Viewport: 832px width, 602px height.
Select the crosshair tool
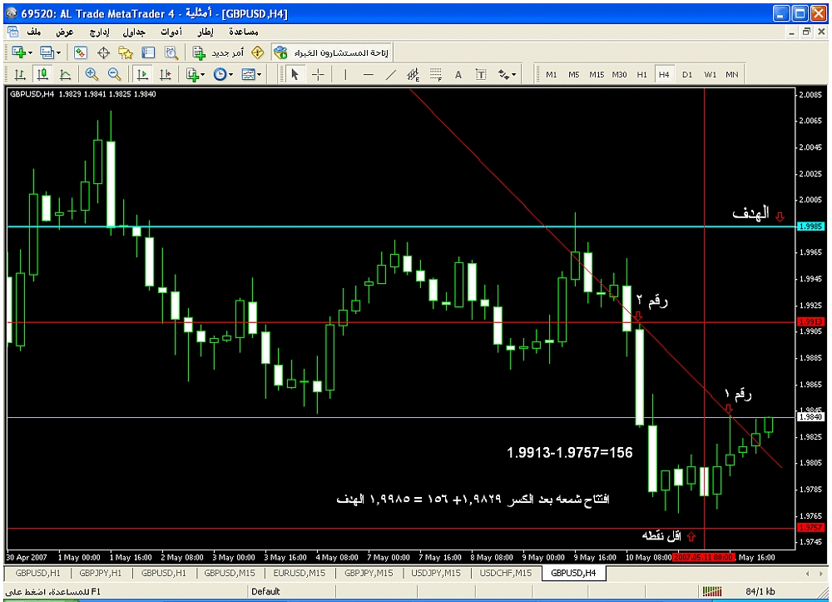coord(318,74)
